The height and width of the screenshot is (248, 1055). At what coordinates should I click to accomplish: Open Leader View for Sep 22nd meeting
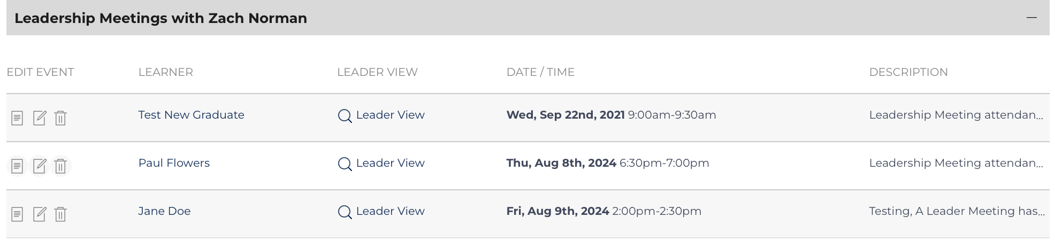pos(381,115)
